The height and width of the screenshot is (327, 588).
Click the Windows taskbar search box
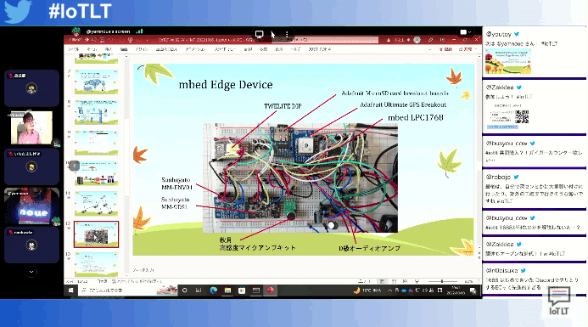(127, 290)
